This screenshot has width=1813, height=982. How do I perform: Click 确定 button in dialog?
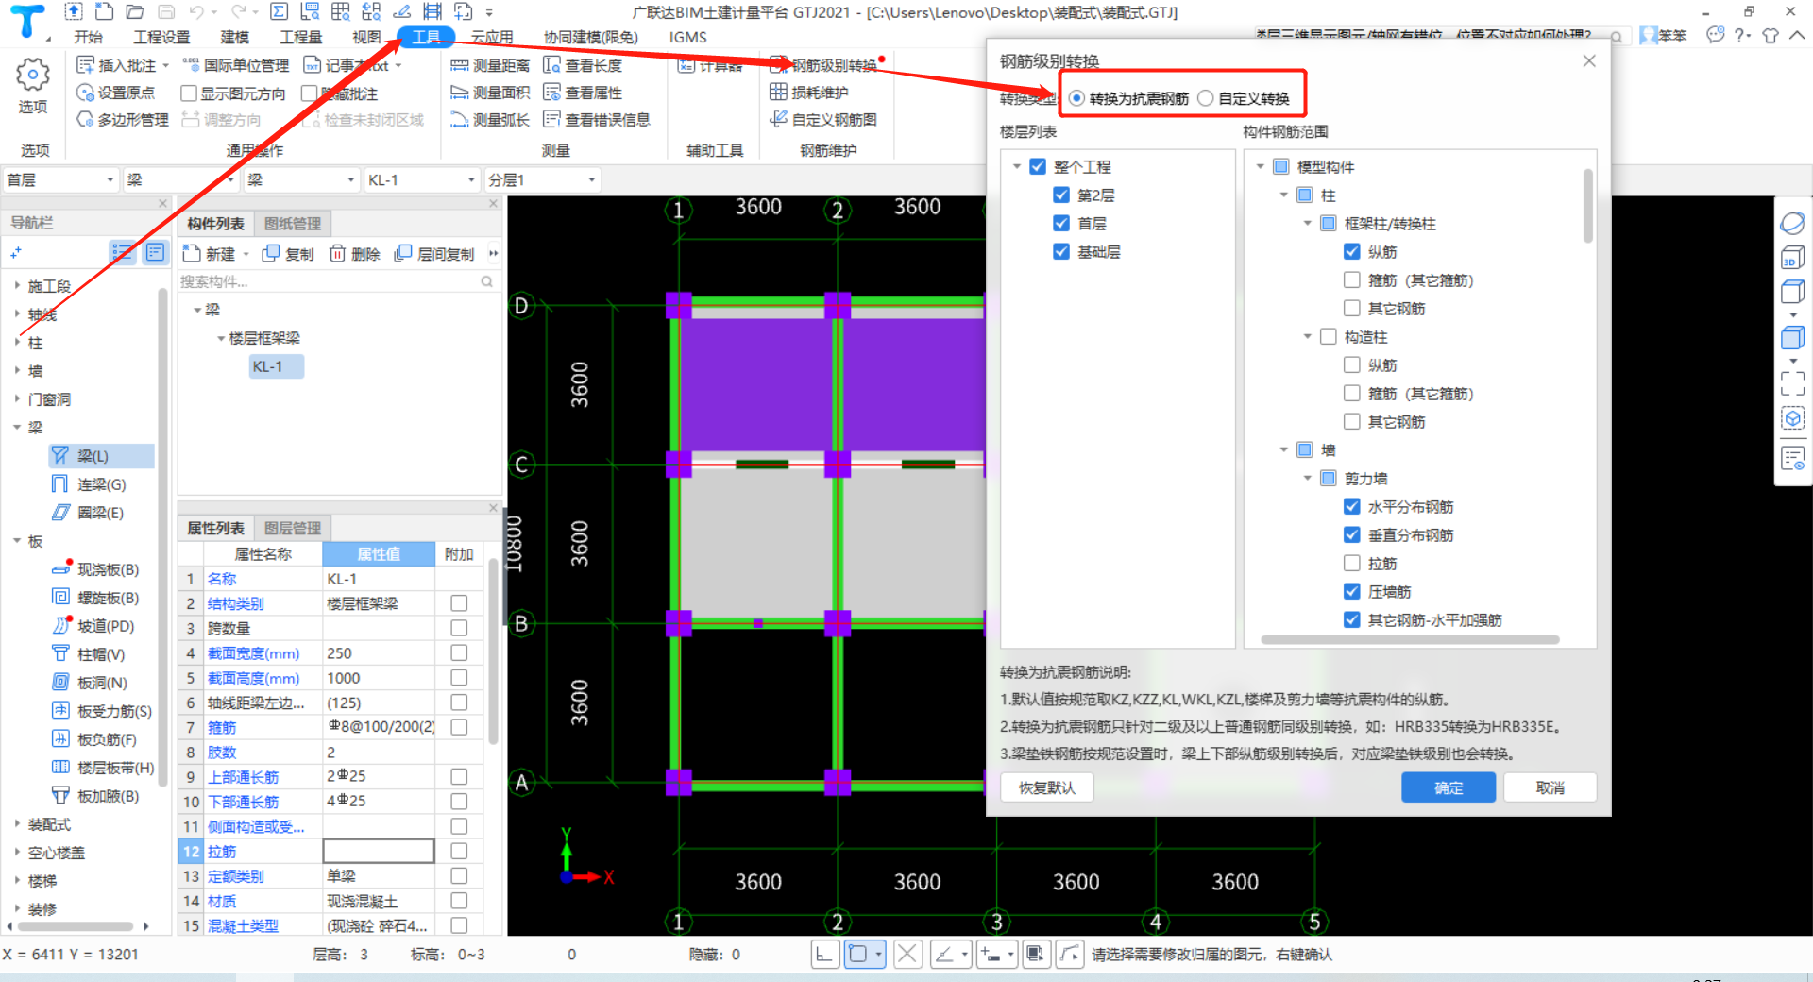coord(1449,787)
